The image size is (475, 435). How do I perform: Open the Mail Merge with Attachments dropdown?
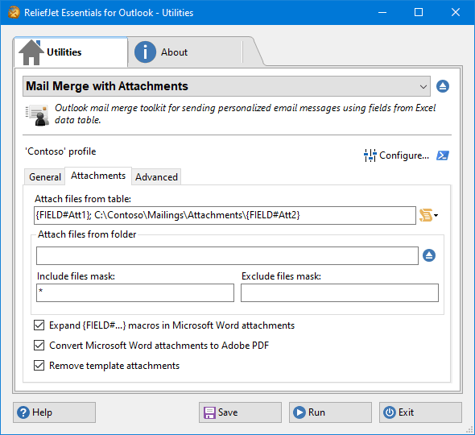pyautogui.click(x=226, y=86)
